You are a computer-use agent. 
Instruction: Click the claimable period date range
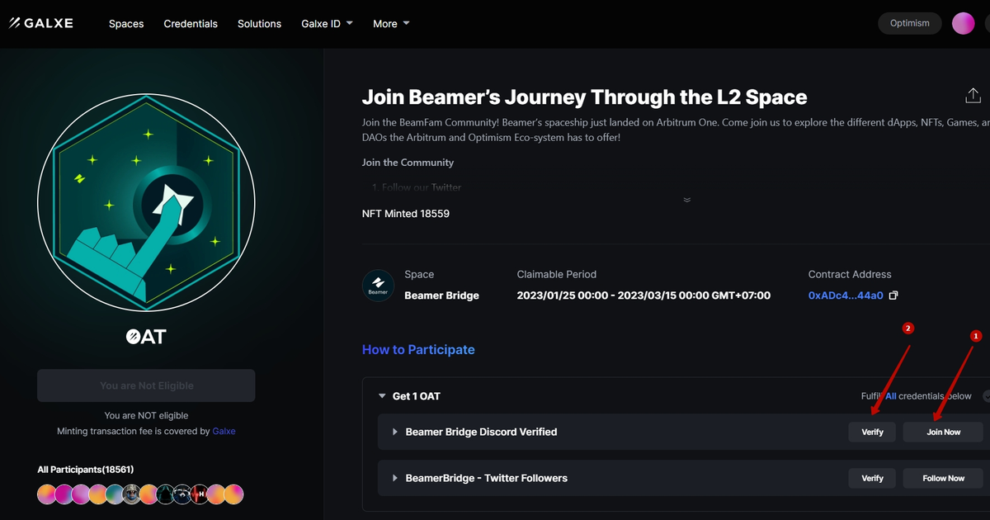pyautogui.click(x=643, y=295)
